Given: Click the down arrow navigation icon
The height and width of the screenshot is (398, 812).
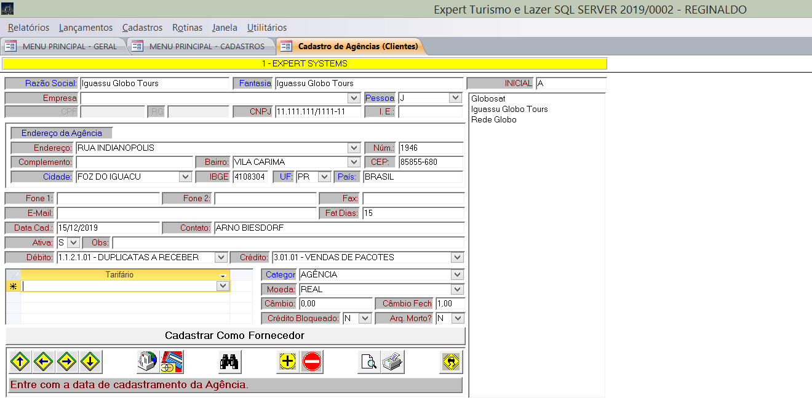Looking at the screenshot, I should coord(90,362).
